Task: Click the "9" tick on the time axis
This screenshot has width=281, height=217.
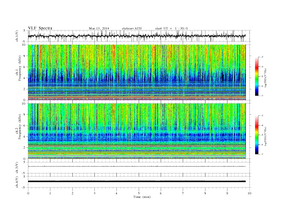Action: pyautogui.click(x=227, y=193)
